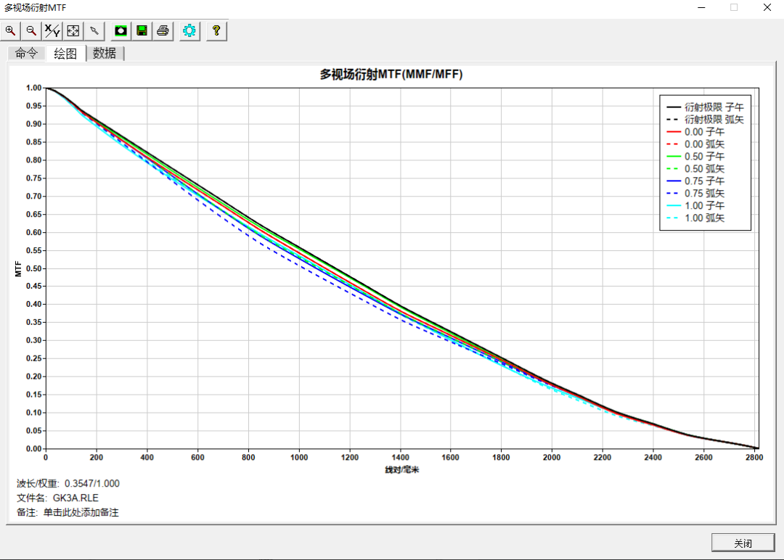The image size is (784, 560).
Task: Click the file name text GK3A.RLE
Action: pos(75,498)
